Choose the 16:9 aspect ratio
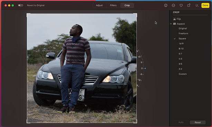 181,44
